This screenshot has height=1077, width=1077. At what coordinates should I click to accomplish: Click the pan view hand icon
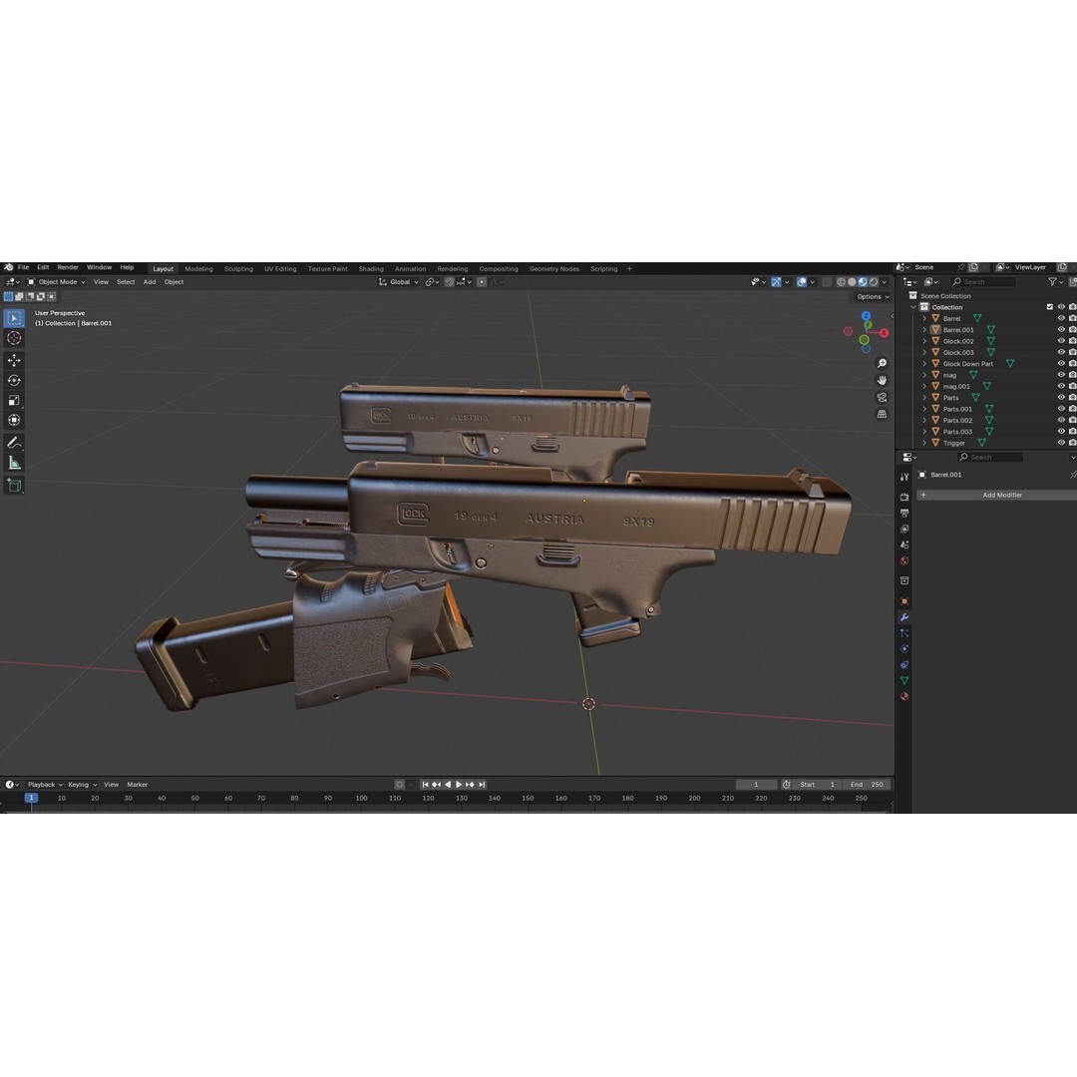point(882,381)
